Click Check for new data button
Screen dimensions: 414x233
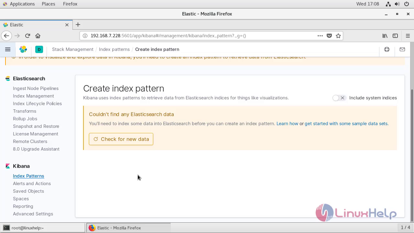coord(121,139)
